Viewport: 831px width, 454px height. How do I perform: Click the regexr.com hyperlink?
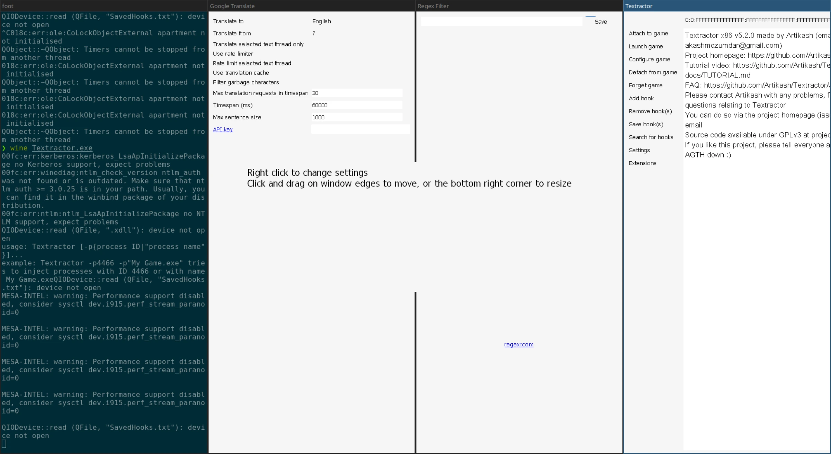(518, 344)
